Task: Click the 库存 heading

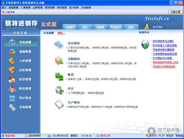Action: click(x=71, y=89)
